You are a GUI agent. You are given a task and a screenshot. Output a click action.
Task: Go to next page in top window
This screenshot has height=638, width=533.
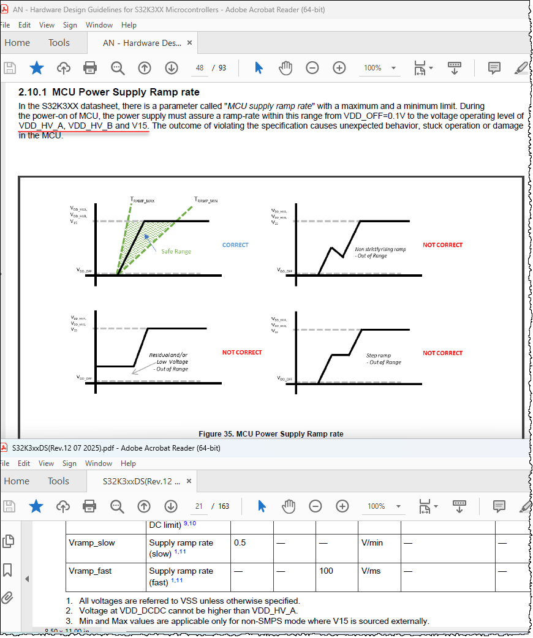[172, 68]
